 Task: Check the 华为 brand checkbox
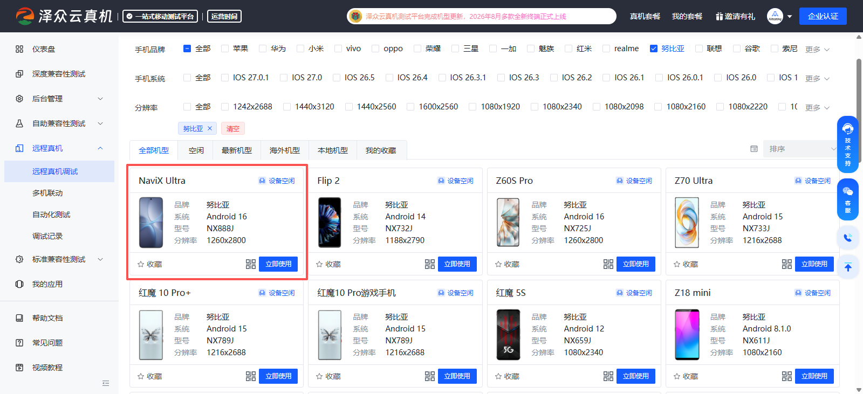[x=263, y=49]
